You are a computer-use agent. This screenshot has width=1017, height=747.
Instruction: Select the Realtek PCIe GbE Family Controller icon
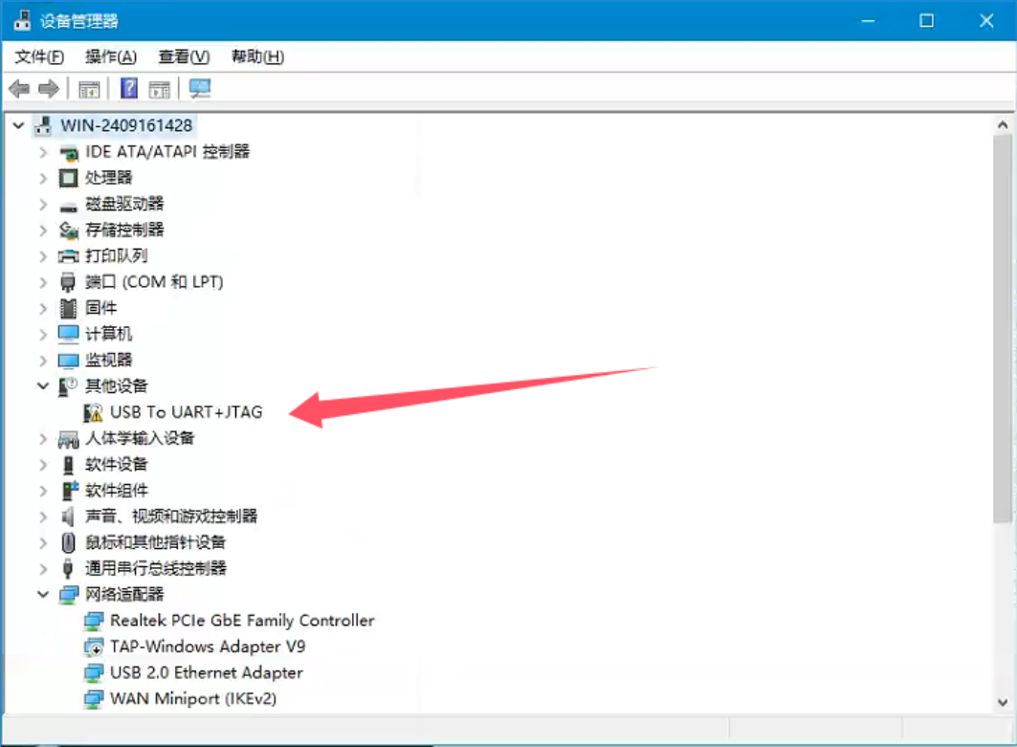pos(94,621)
